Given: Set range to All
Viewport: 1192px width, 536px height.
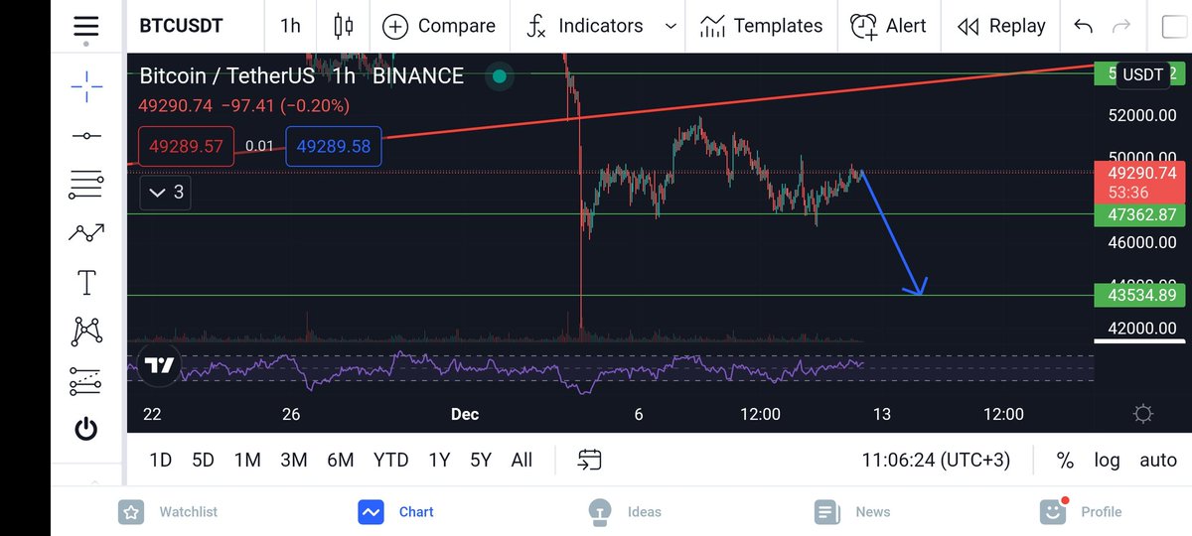Looking at the screenshot, I should pyautogui.click(x=521, y=460).
